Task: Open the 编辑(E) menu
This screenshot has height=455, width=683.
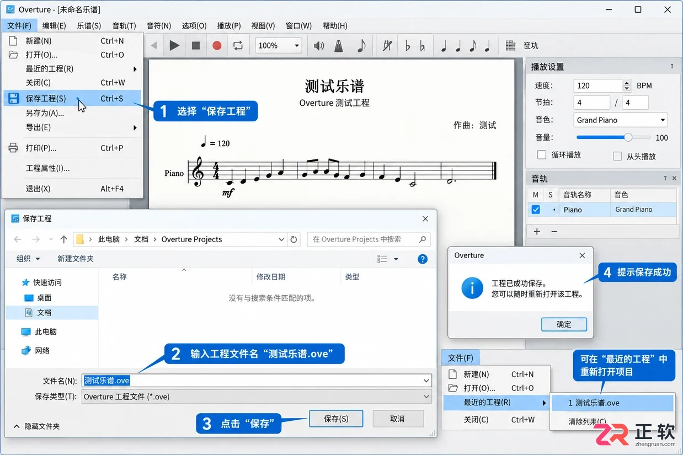Action: click(54, 25)
